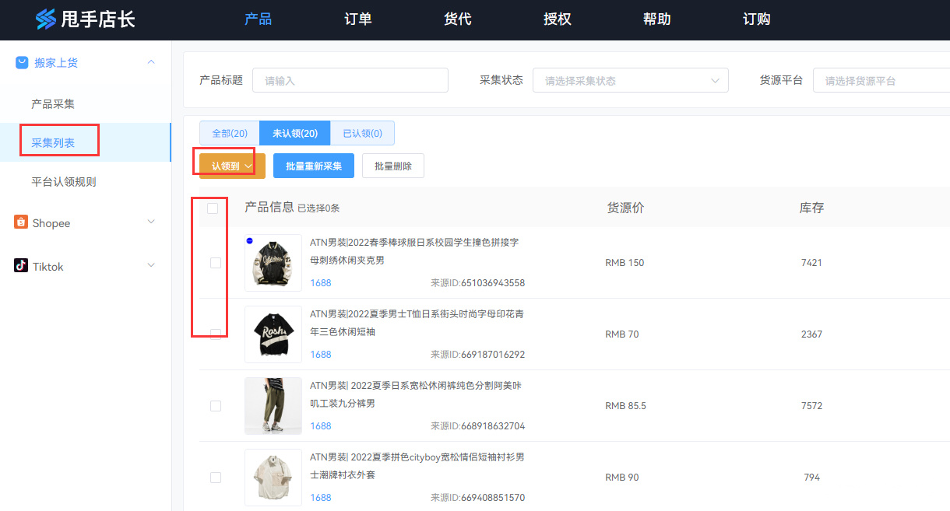The width and height of the screenshot is (950, 511).
Task: Click the stock value 7572
Action: tap(811, 406)
